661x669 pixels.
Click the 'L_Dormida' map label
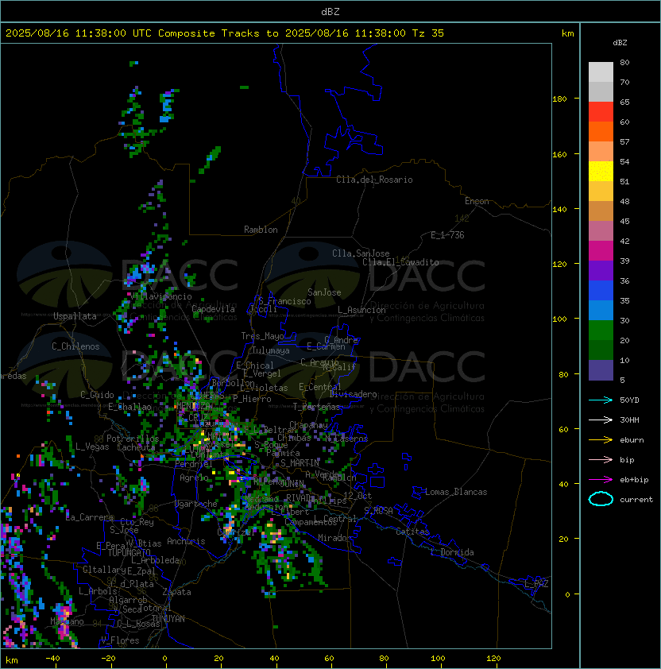point(452,552)
